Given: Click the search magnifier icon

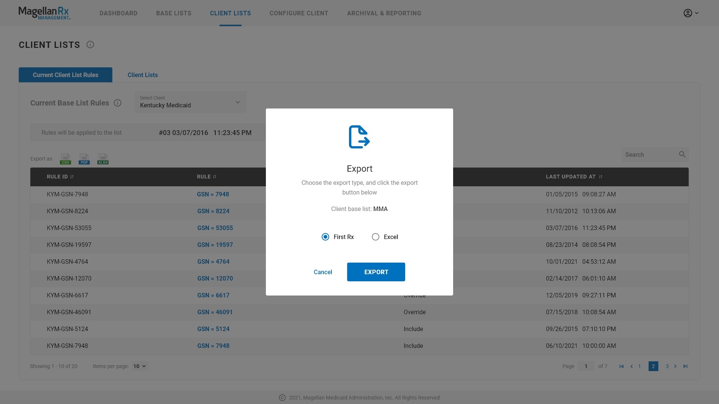Looking at the screenshot, I should click(682, 154).
